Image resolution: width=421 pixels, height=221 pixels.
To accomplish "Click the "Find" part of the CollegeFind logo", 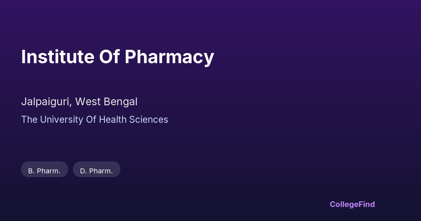I will [367, 204].
